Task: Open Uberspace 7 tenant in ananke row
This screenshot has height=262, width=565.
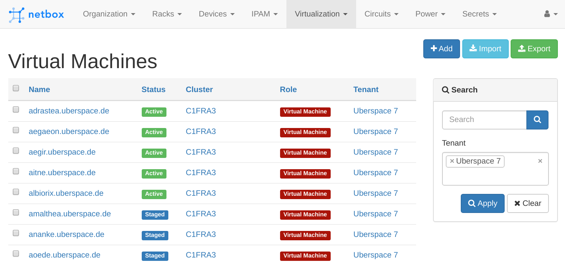Action: coord(376,234)
